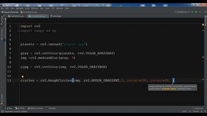Open Search Everywhere magnifier icon
207x116 pixels.
[205, 12]
